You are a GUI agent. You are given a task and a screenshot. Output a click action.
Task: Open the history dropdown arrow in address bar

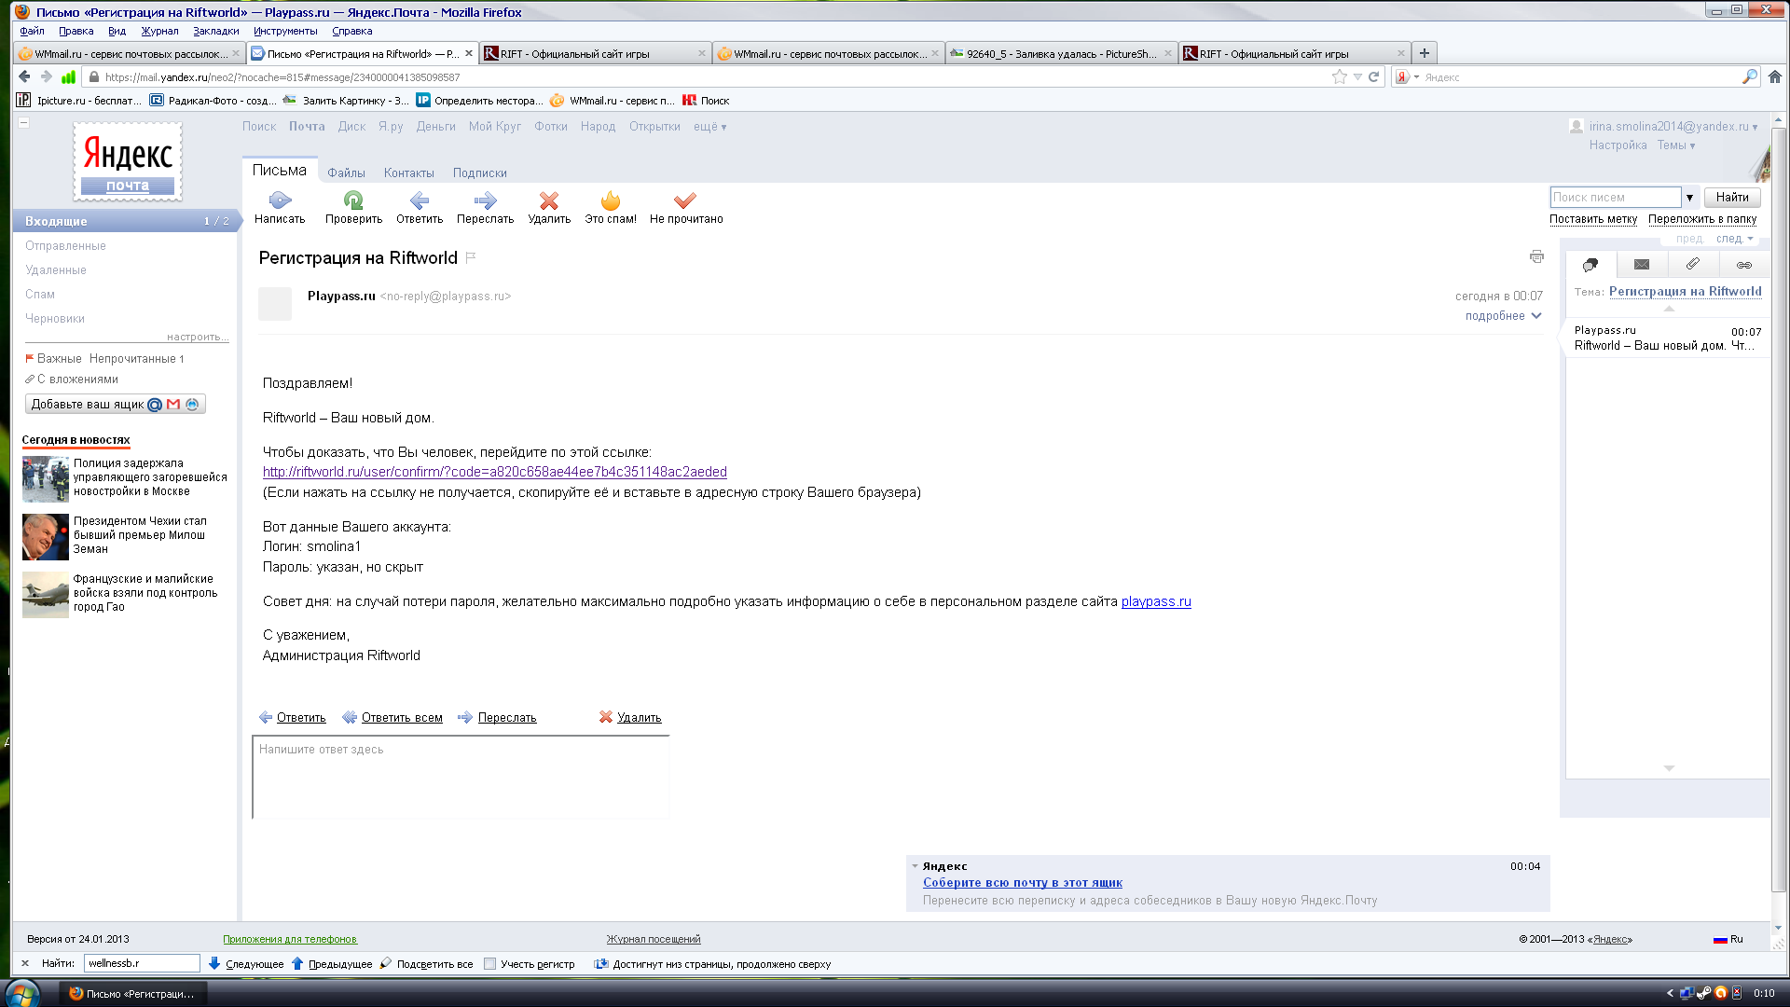tap(1357, 76)
